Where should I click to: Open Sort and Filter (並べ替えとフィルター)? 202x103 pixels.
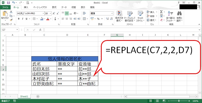(170, 16)
